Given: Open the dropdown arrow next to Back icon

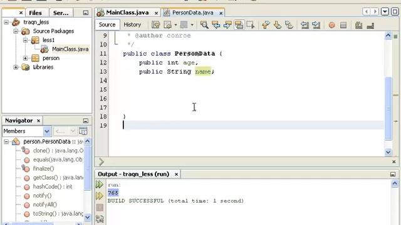Looking at the screenshot, I should [x=175, y=25].
